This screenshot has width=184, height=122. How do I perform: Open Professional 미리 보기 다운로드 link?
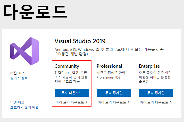pos(113,102)
